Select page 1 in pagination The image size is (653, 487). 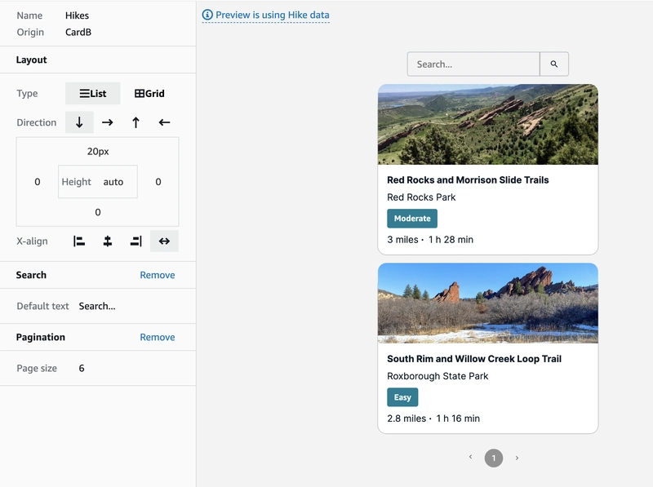pyautogui.click(x=494, y=458)
